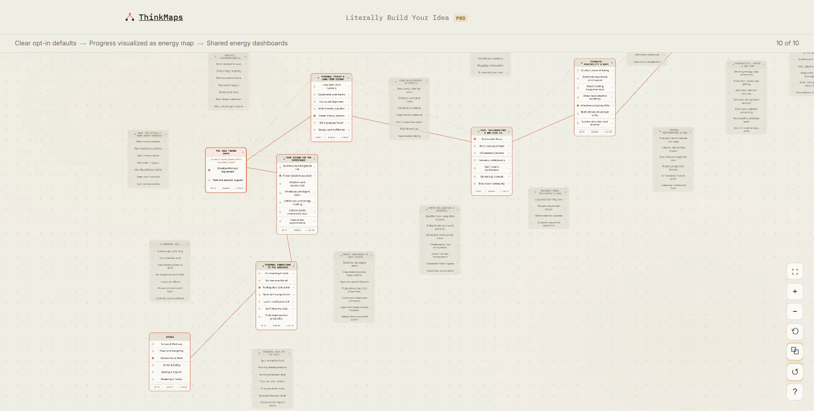Click the undo counter-clockwise arrow icon
The height and width of the screenshot is (411, 814).
795,331
